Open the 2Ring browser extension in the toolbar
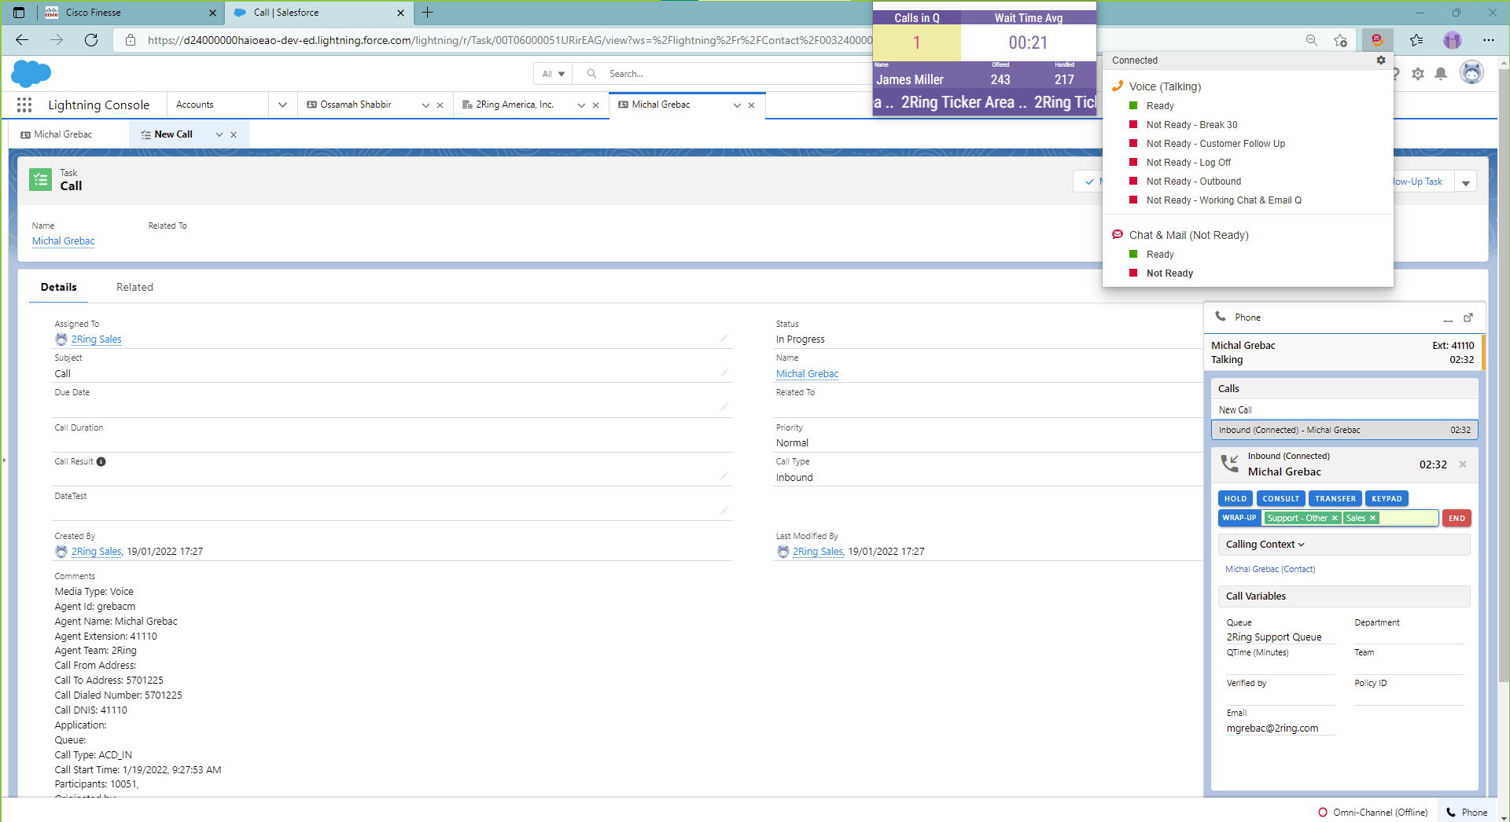Viewport: 1510px width, 822px height. [x=1377, y=39]
